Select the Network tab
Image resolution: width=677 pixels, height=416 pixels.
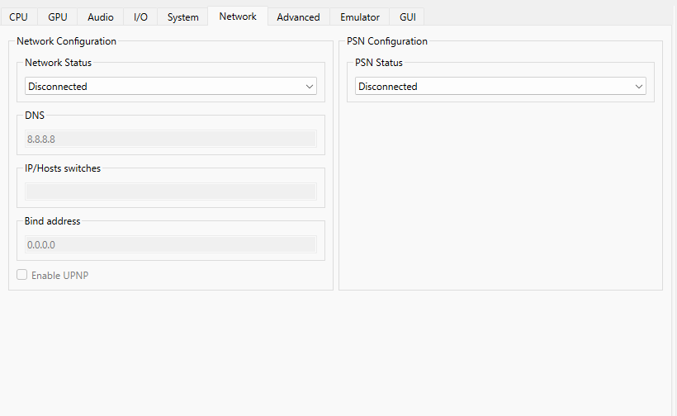238,17
